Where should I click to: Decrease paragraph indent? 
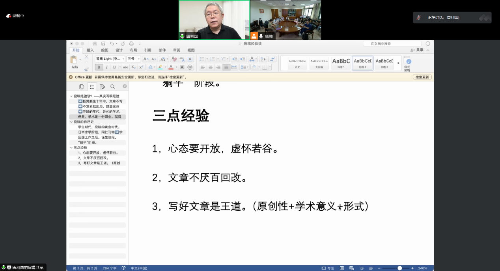click(234, 59)
